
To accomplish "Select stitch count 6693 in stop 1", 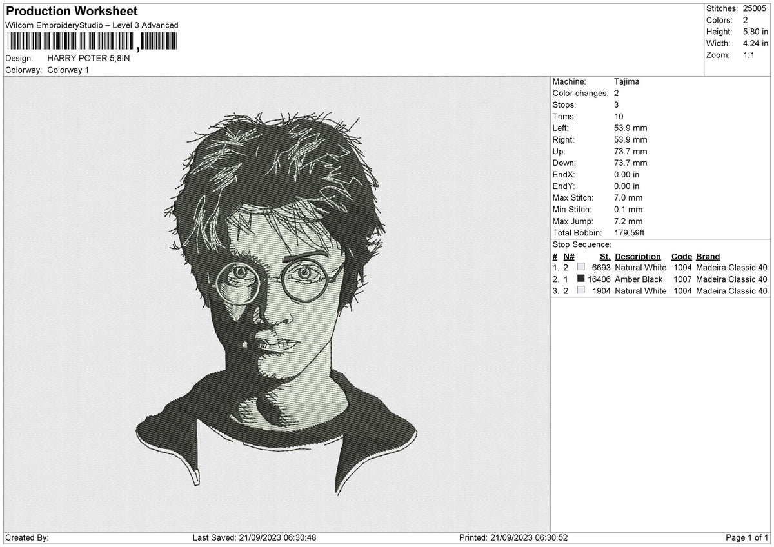I will click(x=601, y=268).
